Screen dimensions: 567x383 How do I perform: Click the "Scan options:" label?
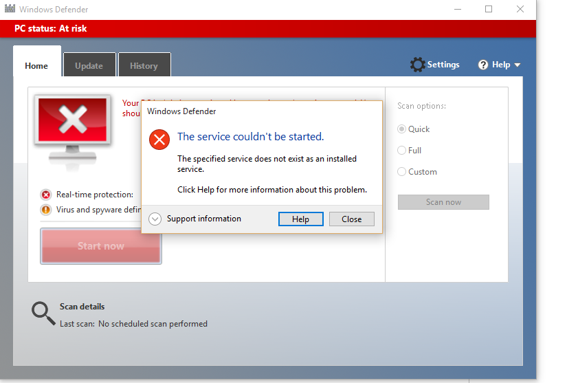coord(421,106)
